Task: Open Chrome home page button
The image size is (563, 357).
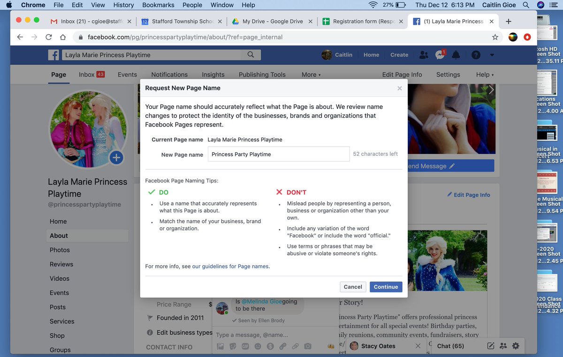Action: click(63, 37)
